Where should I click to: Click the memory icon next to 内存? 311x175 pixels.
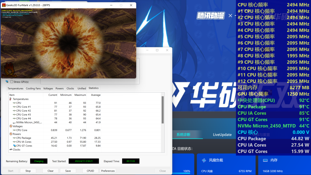(x=265, y=160)
